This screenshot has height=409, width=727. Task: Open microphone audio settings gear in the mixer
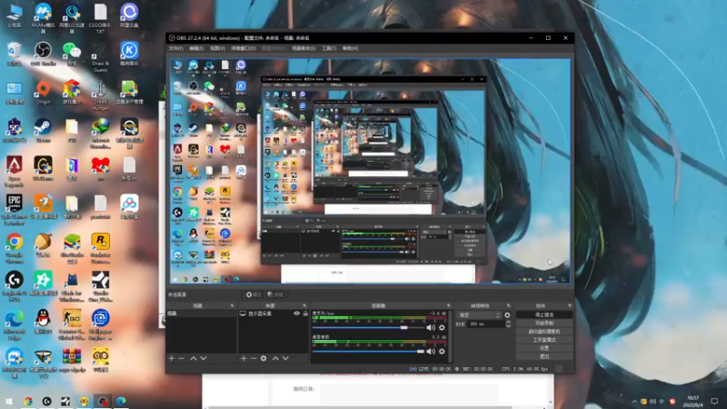click(x=442, y=327)
